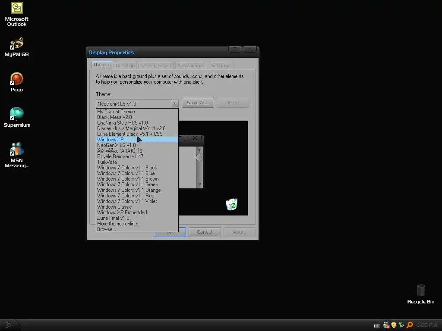Open the yellow security shield tray icon
Screen dimensions: 442x331
click(x=394, y=325)
